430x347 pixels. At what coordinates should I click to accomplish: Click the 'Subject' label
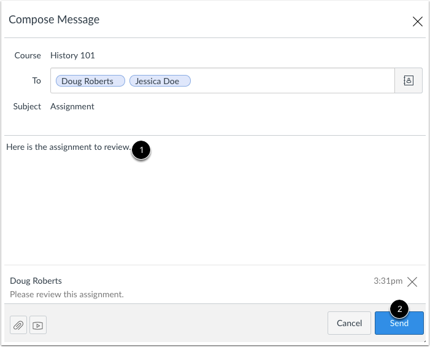point(27,106)
